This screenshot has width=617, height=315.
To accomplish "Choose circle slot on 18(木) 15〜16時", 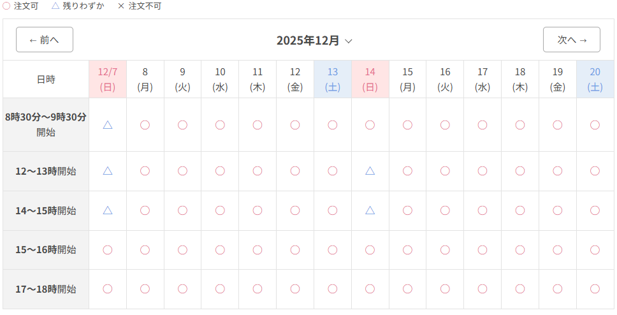I will click(x=520, y=249).
